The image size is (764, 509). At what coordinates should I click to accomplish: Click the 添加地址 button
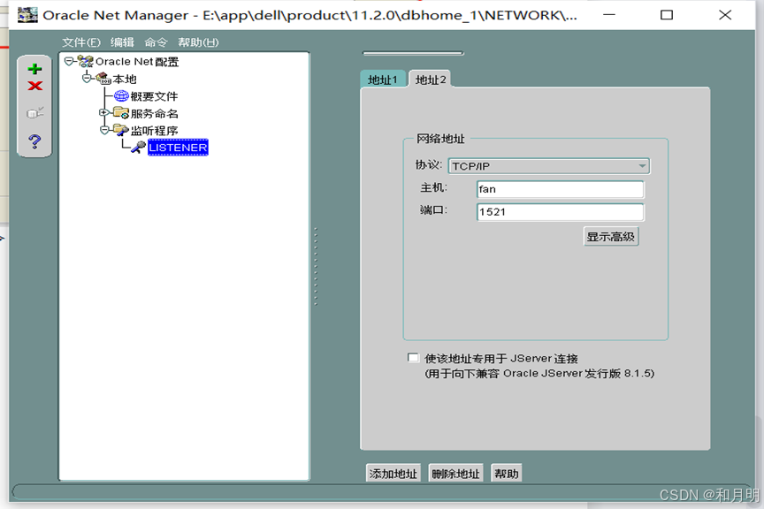tap(393, 474)
